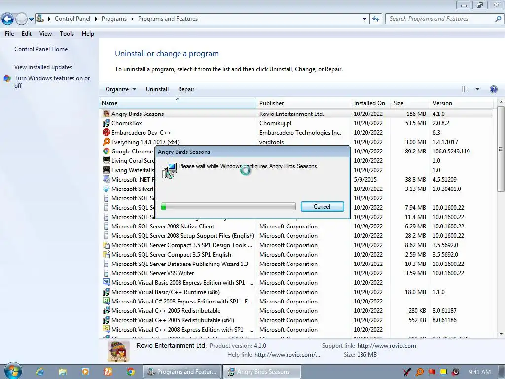The image size is (505, 379).
Task: Click the dialog's configuration progress bar
Action: click(x=228, y=207)
